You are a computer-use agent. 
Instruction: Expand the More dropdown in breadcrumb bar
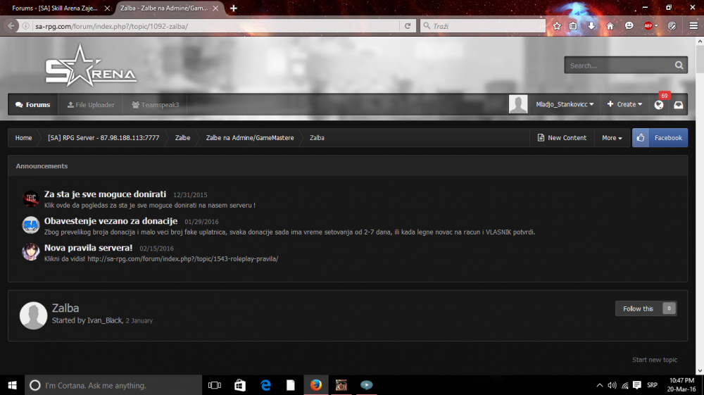coord(612,138)
